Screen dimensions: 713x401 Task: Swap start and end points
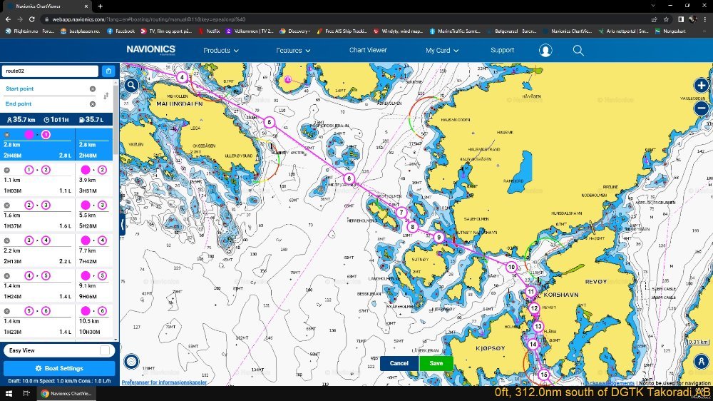pyautogui.click(x=106, y=96)
